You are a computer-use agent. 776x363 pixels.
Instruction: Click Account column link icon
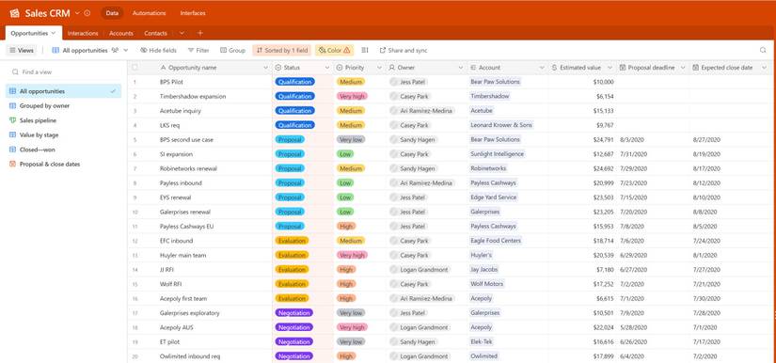click(473, 68)
